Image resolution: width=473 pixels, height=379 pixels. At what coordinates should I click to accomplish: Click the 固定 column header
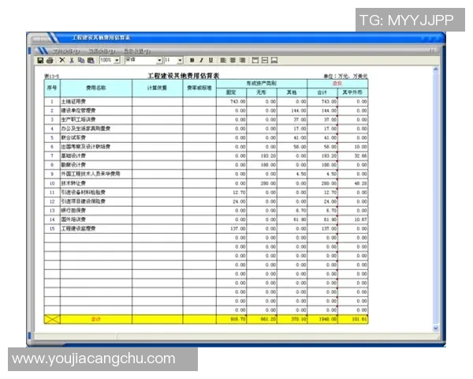231,92
